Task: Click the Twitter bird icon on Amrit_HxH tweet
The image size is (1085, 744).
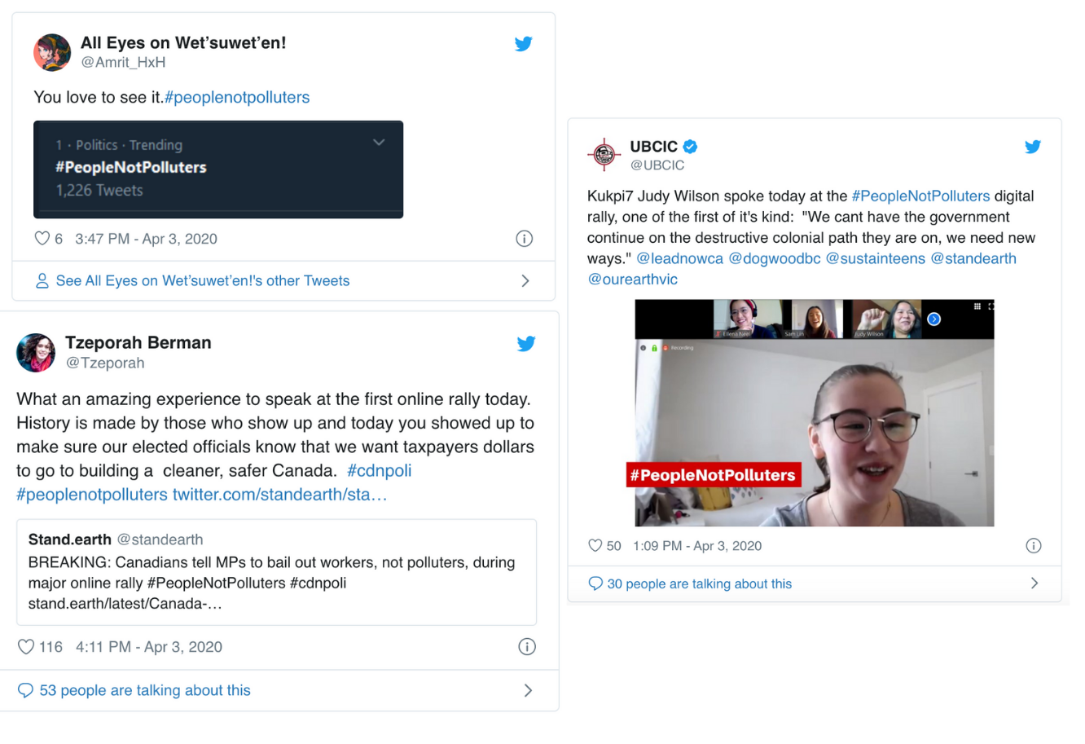Action: 524,44
